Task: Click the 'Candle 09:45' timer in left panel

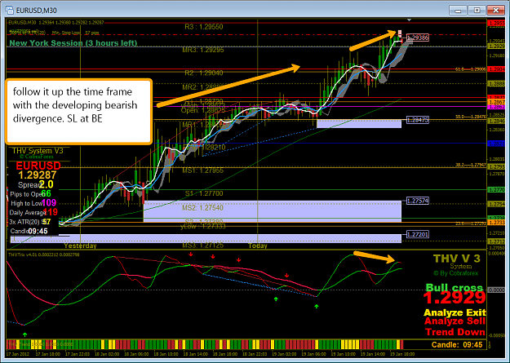Action: (x=29, y=232)
